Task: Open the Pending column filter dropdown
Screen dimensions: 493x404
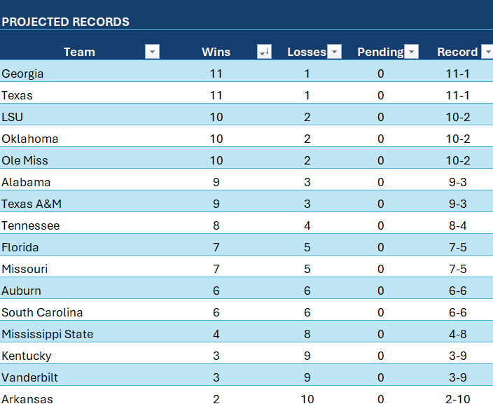Action: (411, 52)
